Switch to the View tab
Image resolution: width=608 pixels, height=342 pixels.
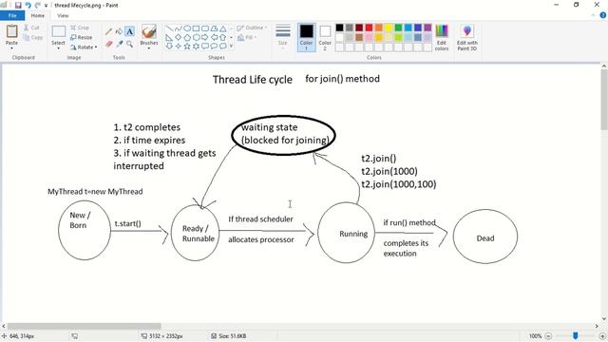(63, 15)
